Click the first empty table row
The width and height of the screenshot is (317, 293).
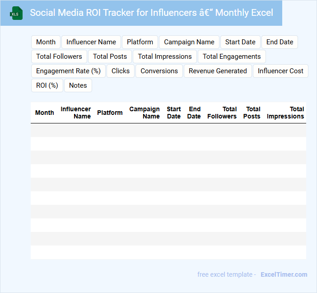pos(168,130)
